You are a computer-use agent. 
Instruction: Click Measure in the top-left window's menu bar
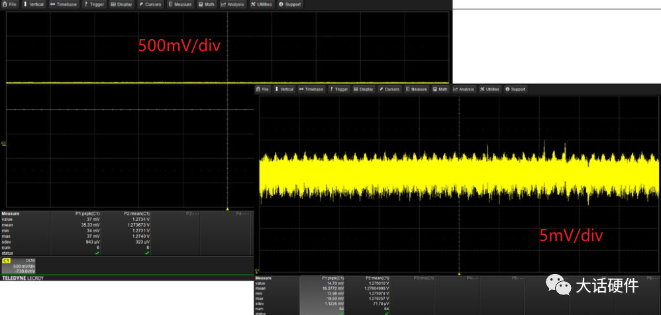tap(181, 4)
